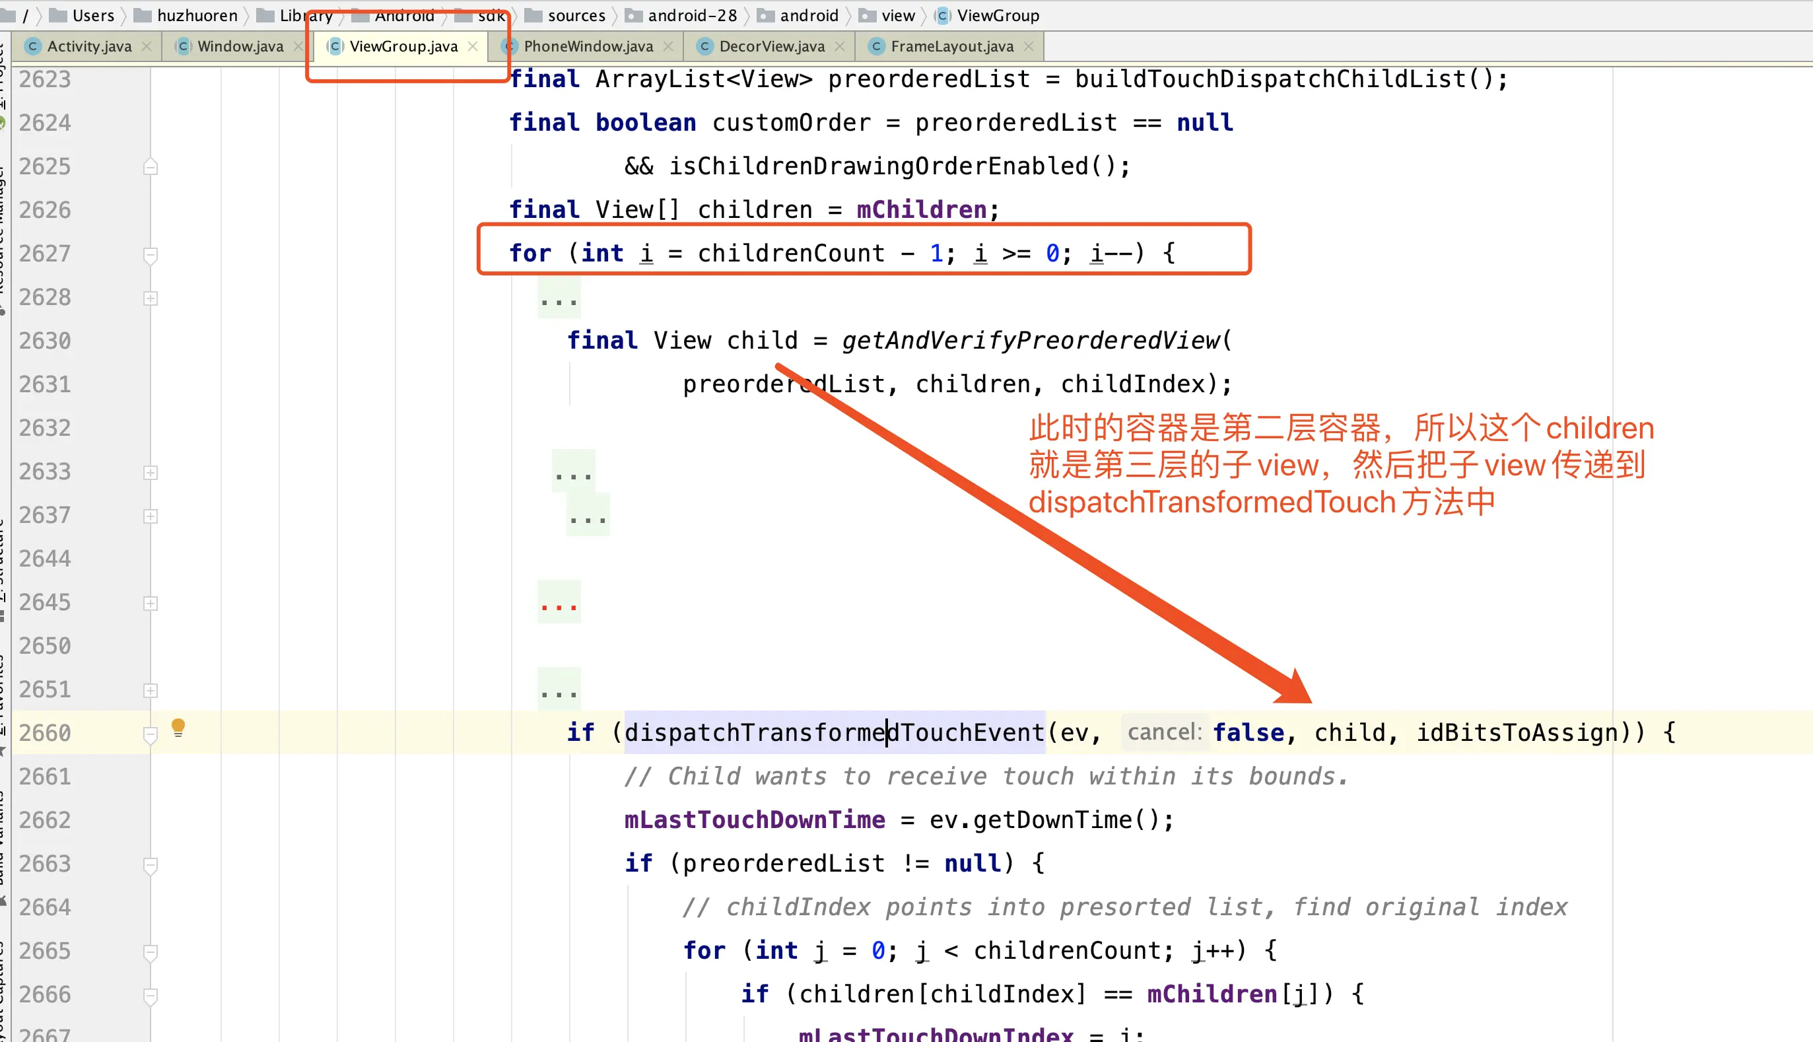The width and height of the screenshot is (1813, 1042).
Task: Close the DecorView.java tab
Action: (840, 46)
